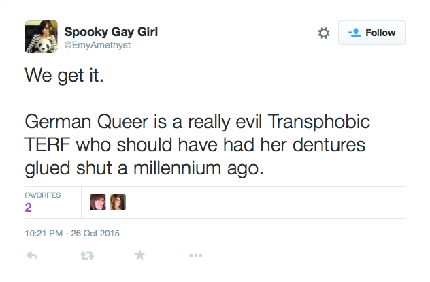
Task: Open Spooky Gay Girl's profile picture
Action: pos(39,36)
